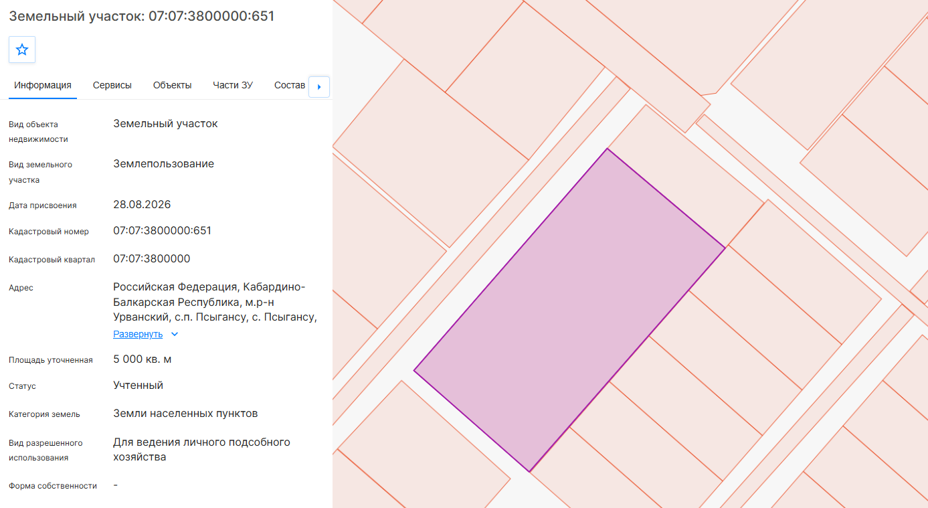
Task: Click cadastral number value 07:07:3800000:651
Action: [x=163, y=231]
